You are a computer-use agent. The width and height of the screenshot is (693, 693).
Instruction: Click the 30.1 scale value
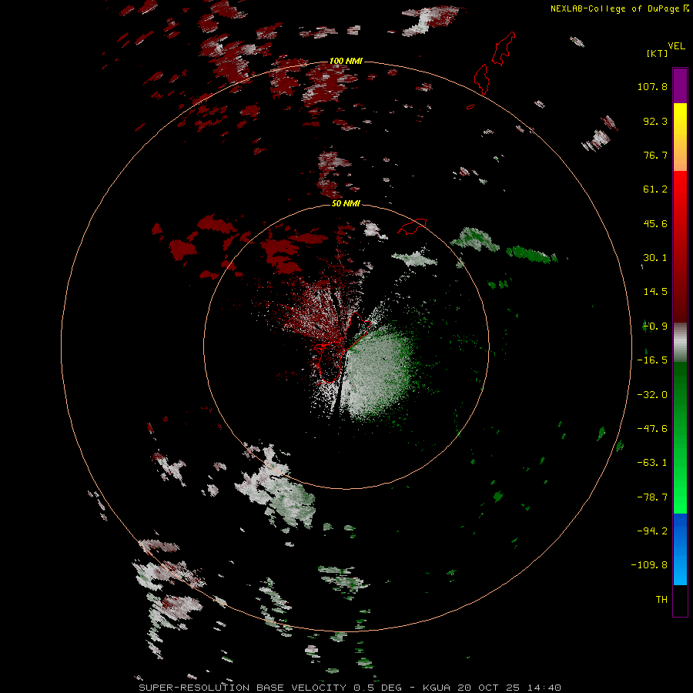point(655,258)
